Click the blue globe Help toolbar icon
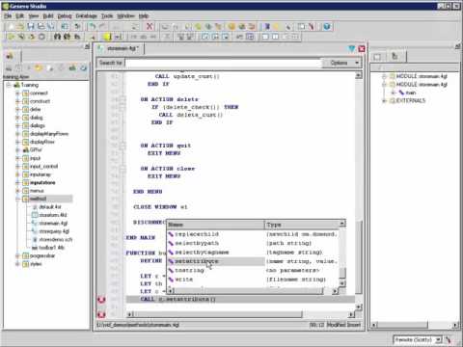463x347 pixels. [x=327, y=26]
